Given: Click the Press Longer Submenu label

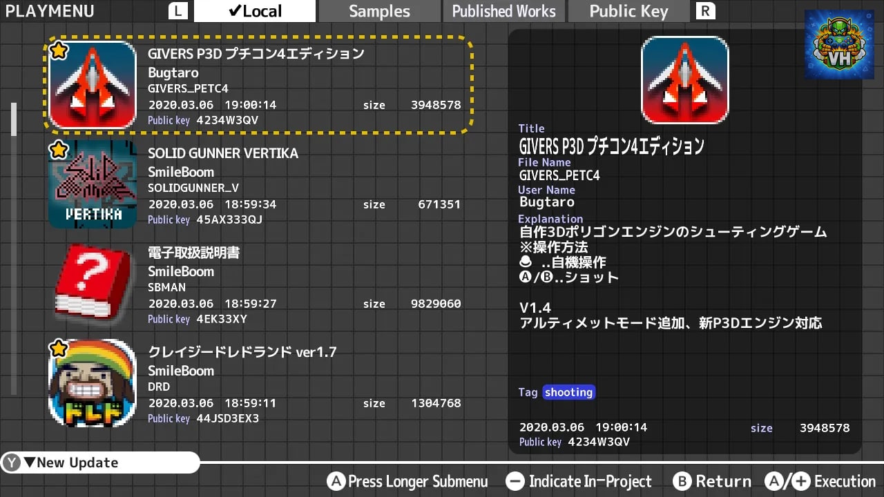Looking at the screenshot, I should [418, 481].
